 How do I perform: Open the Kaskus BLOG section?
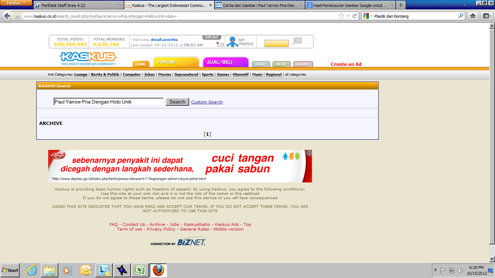[282, 64]
